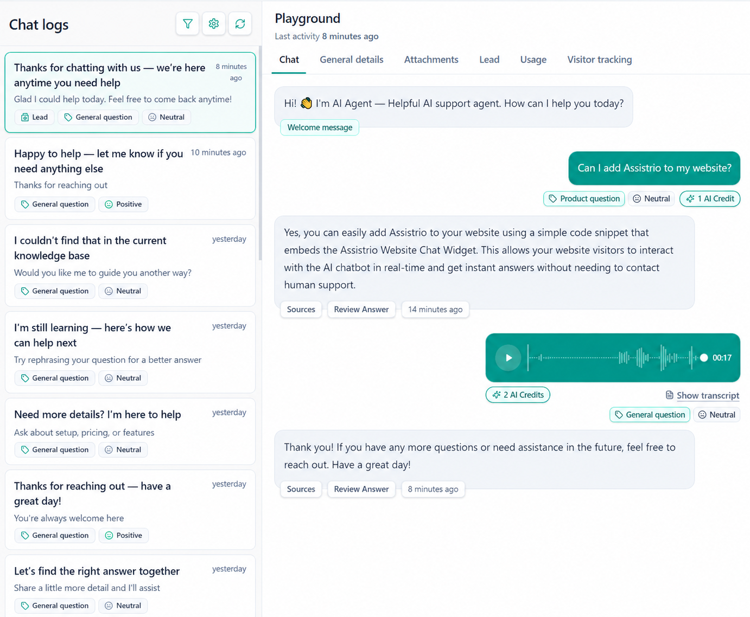Click the Product question tag
Image resolution: width=750 pixels, height=617 pixels.
pos(584,199)
